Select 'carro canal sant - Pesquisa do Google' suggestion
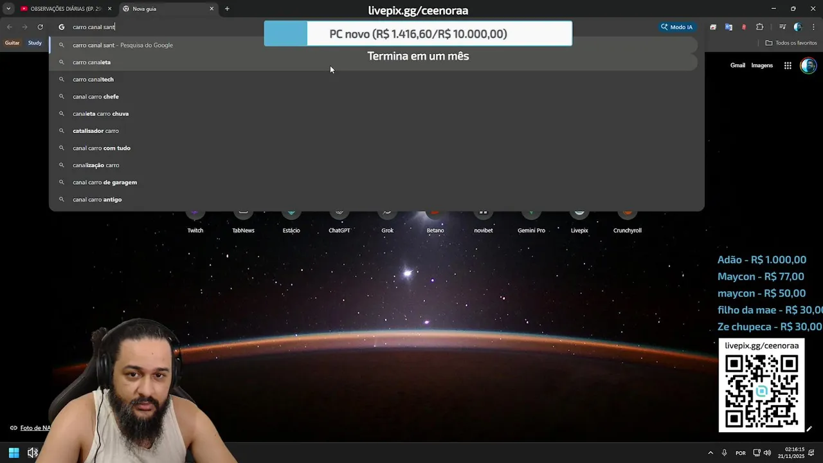 tap(374, 45)
